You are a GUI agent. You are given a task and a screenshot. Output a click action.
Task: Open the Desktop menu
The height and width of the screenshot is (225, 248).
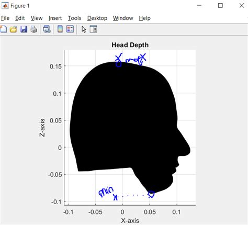pos(97,18)
